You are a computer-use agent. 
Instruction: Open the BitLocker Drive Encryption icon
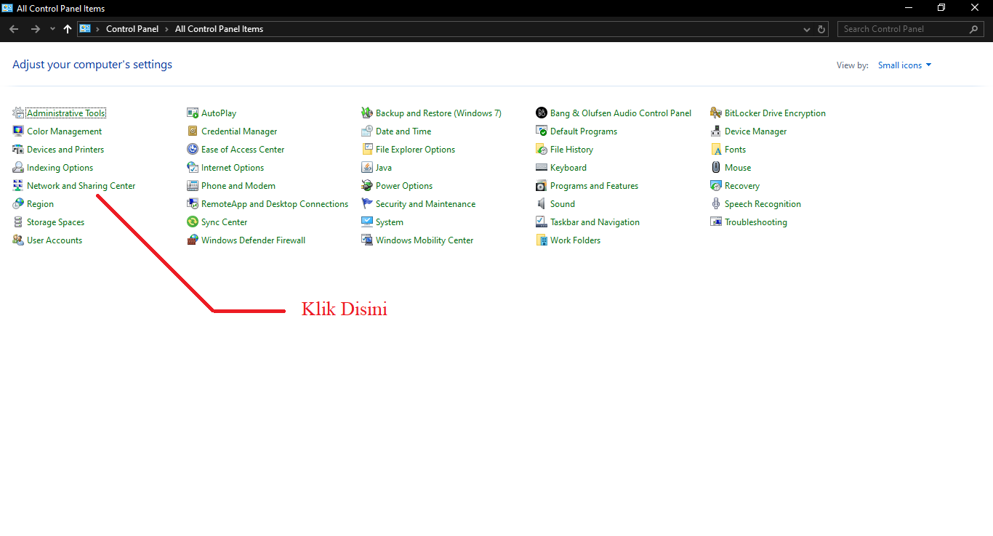[x=716, y=113]
